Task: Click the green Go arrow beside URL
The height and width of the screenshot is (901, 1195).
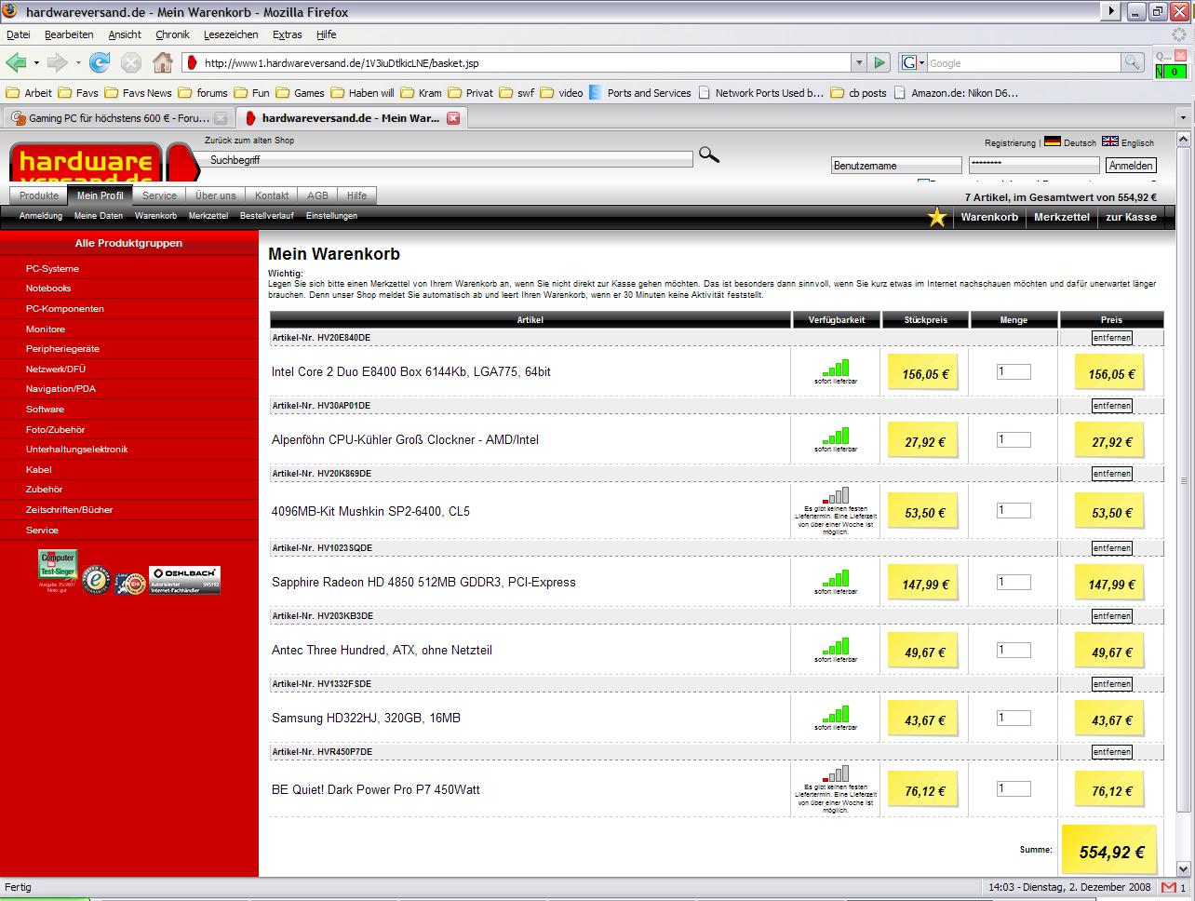Action: [x=879, y=62]
